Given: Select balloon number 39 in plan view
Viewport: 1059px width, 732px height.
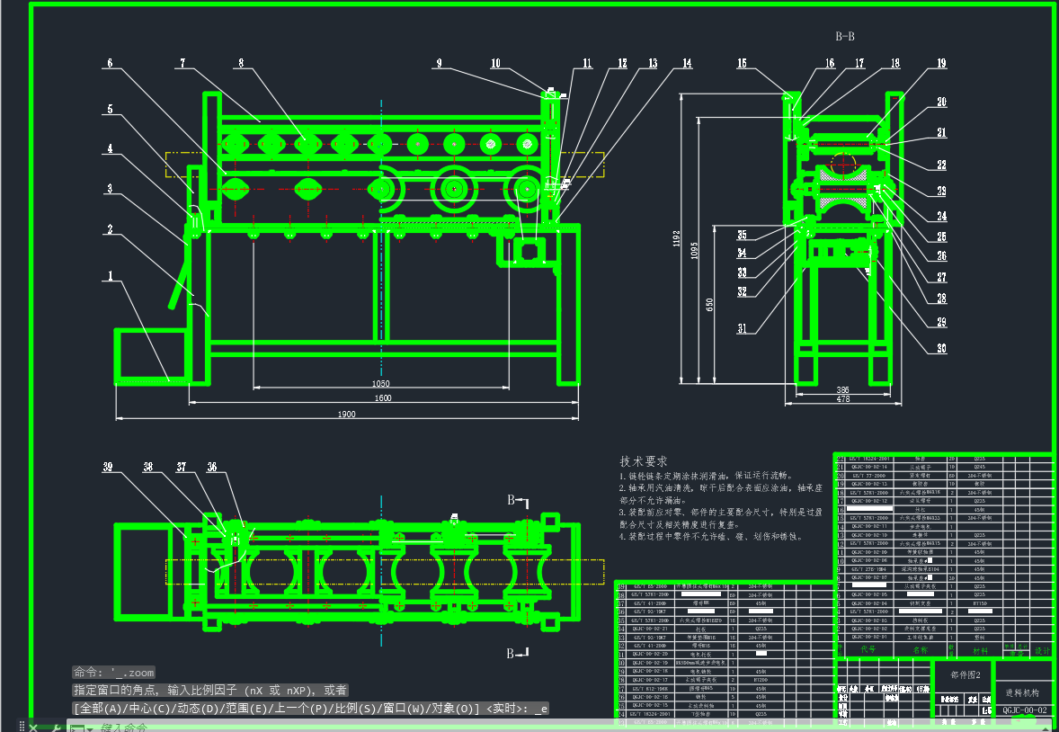Looking at the screenshot, I should [x=108, y=467].
